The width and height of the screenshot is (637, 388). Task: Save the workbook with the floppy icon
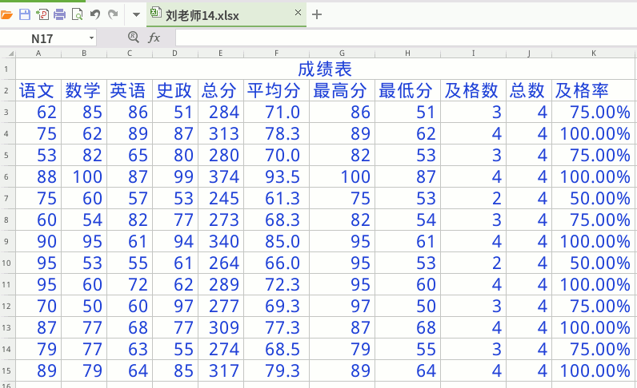[x=24, y=14]
